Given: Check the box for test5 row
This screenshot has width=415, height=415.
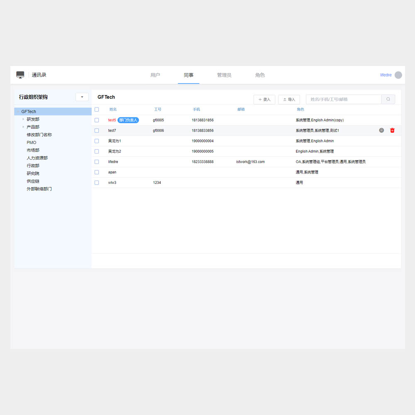Looking at the screenshot, I should point(97,120).
